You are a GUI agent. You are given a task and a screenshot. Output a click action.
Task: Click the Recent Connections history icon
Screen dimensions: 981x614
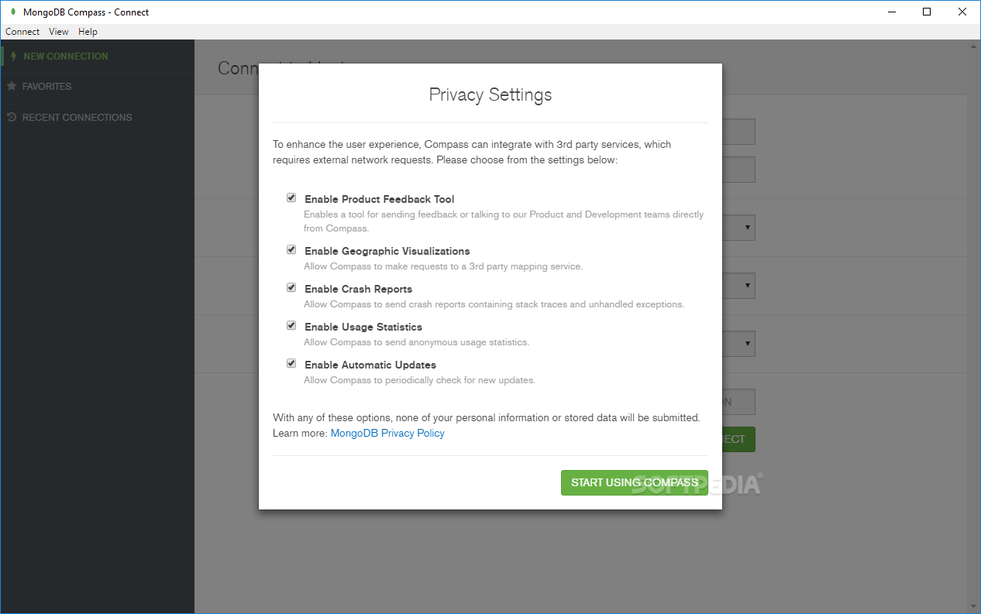[12, 117]
